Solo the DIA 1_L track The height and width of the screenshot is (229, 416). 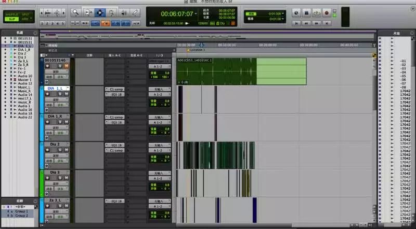click(x=60, y=94)
